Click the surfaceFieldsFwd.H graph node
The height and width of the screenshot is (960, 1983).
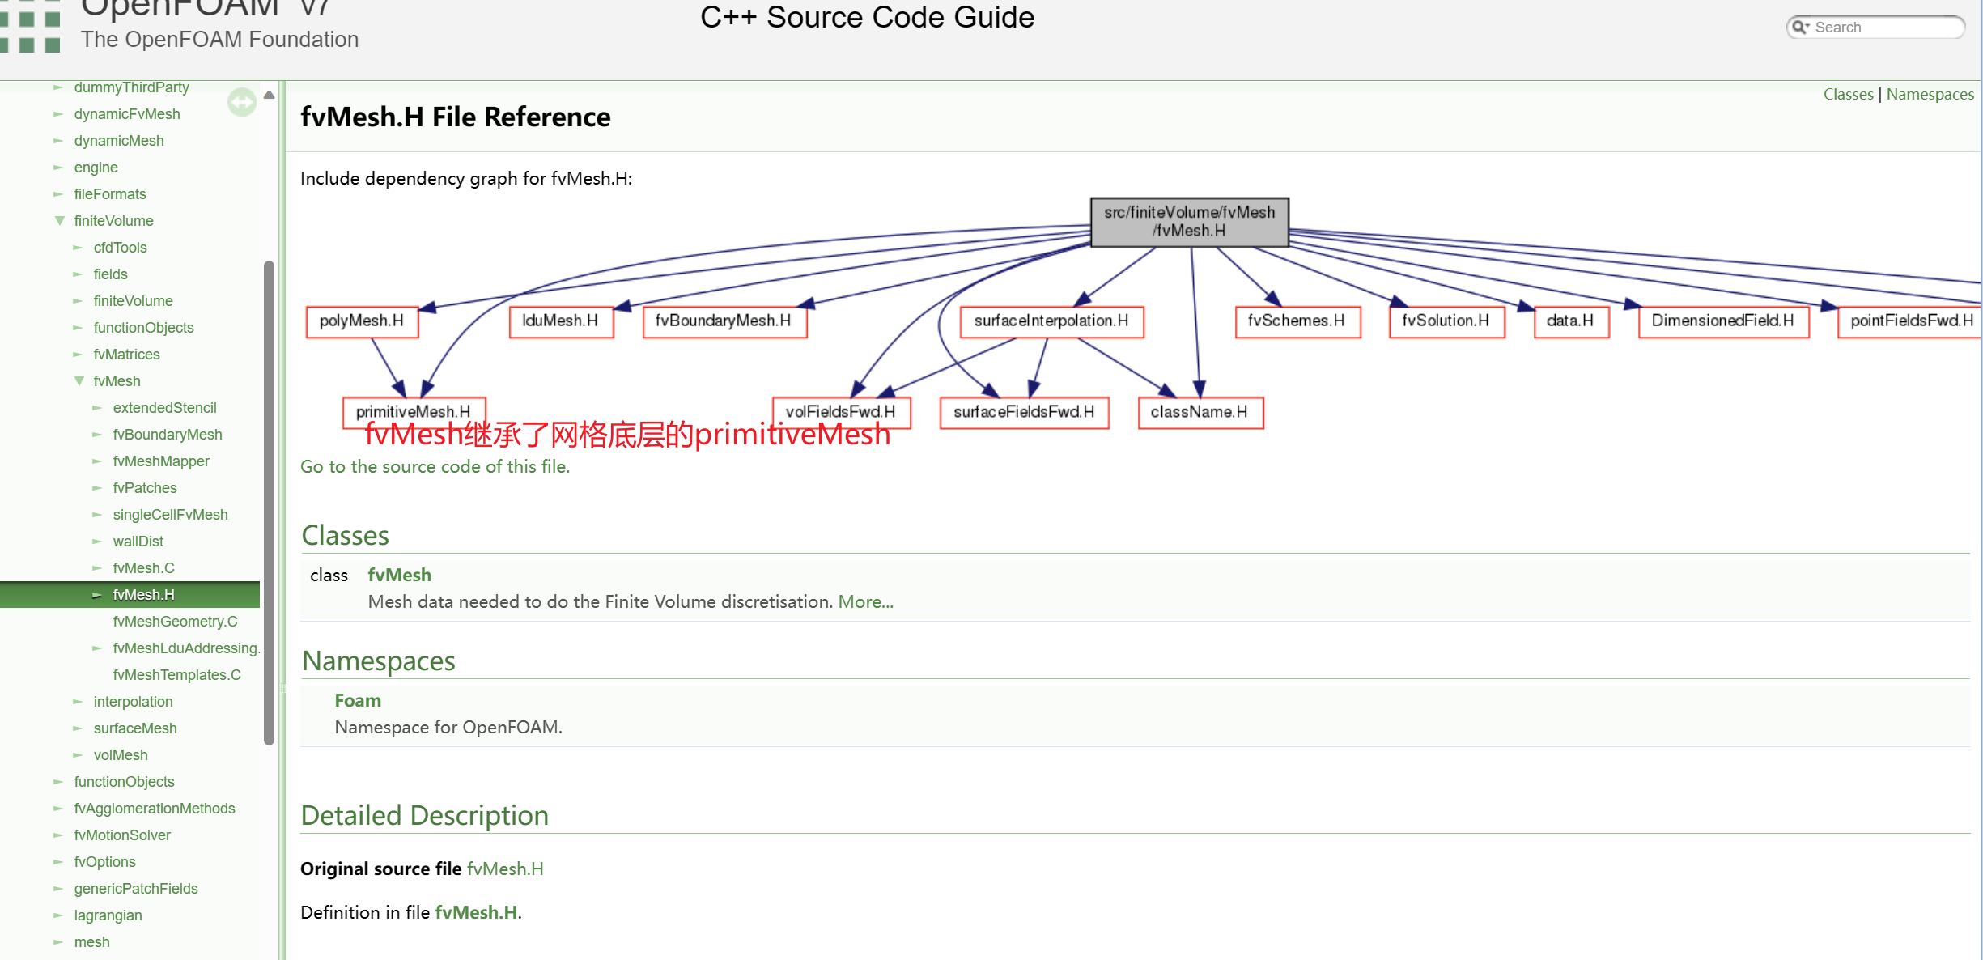click(1024, 413)
